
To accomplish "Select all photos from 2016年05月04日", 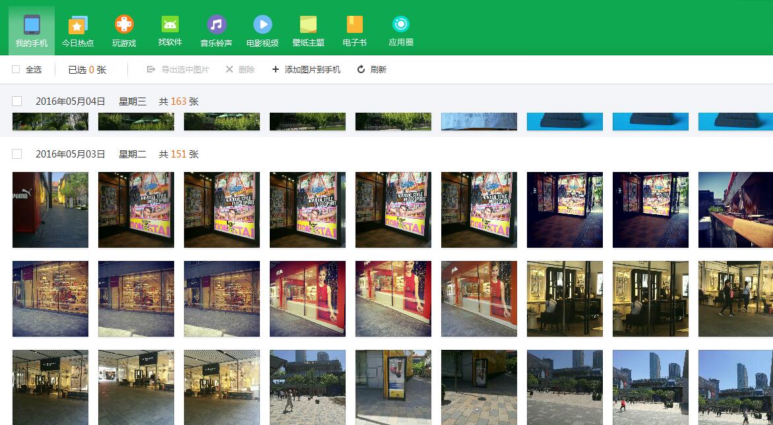I will point(17,101).
